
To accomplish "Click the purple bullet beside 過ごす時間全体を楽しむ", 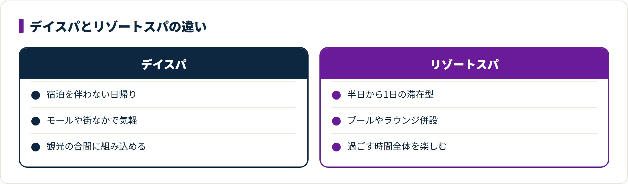I will (336, 147).
